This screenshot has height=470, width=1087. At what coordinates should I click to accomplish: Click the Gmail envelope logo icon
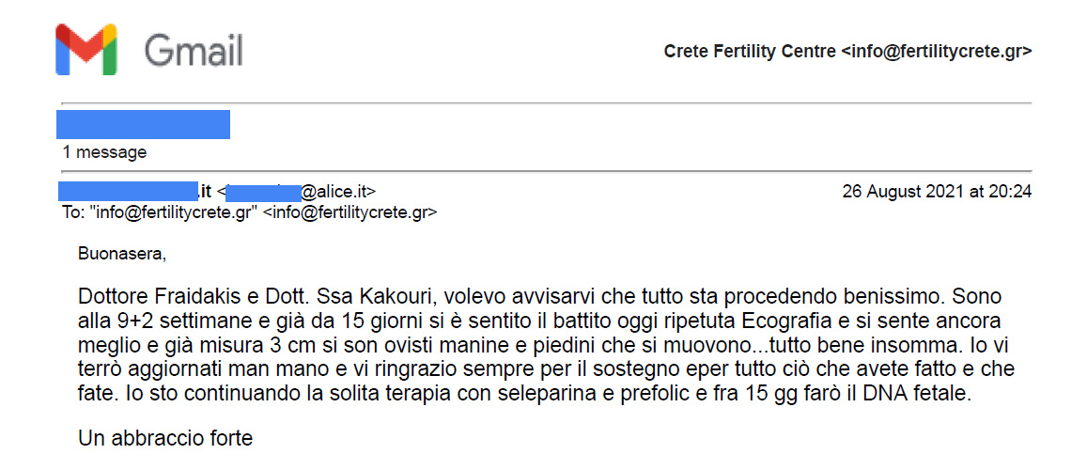tap(85, 50)
